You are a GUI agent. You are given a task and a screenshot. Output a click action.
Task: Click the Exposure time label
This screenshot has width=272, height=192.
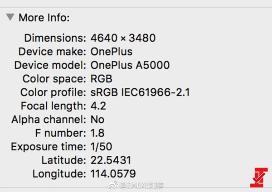click(49, 147)
